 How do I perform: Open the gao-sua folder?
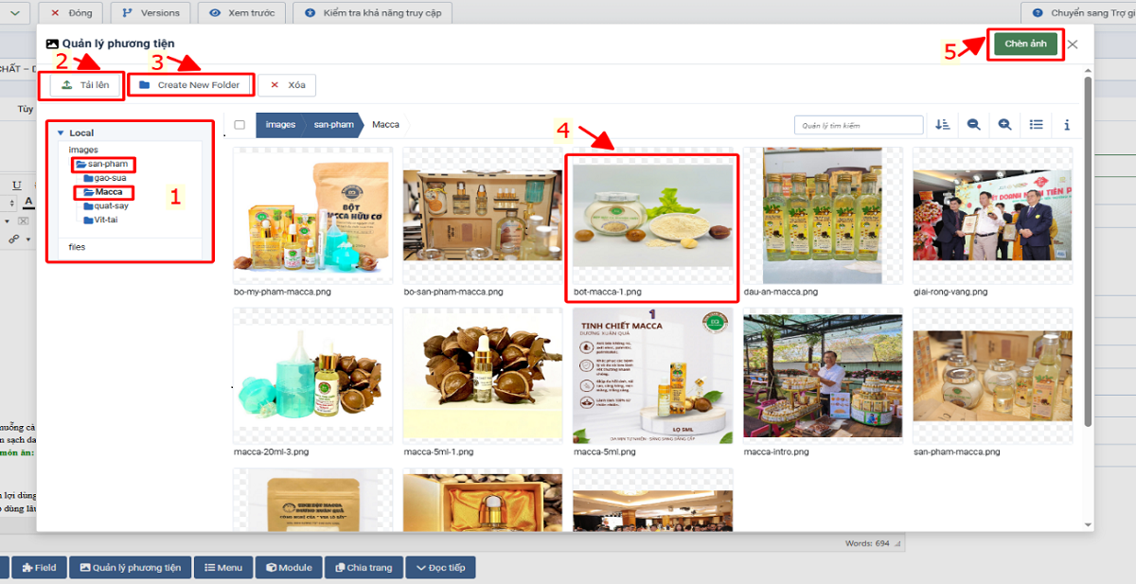pyautogui.click(x=110, y=178)
